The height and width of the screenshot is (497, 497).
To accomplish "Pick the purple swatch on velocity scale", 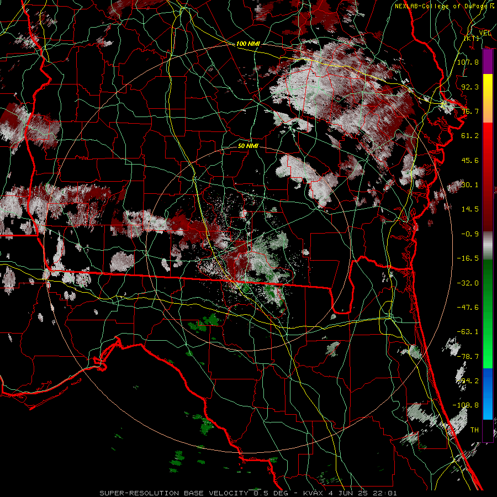I will (488, 62).
